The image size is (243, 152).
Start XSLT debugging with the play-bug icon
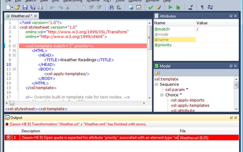pos(178,7)
